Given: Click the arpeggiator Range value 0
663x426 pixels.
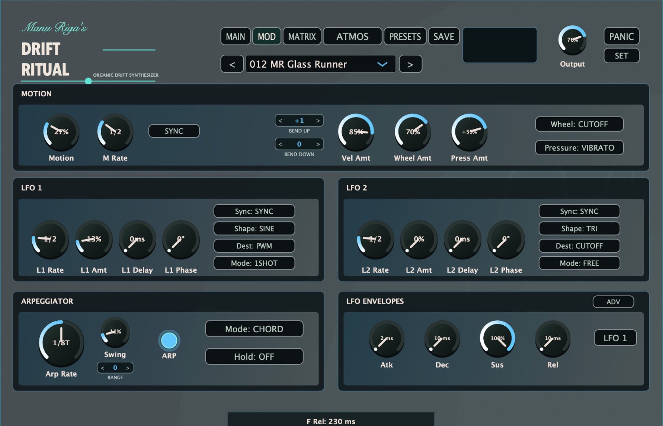Looking at the screenshot, I should pos(115,368).
